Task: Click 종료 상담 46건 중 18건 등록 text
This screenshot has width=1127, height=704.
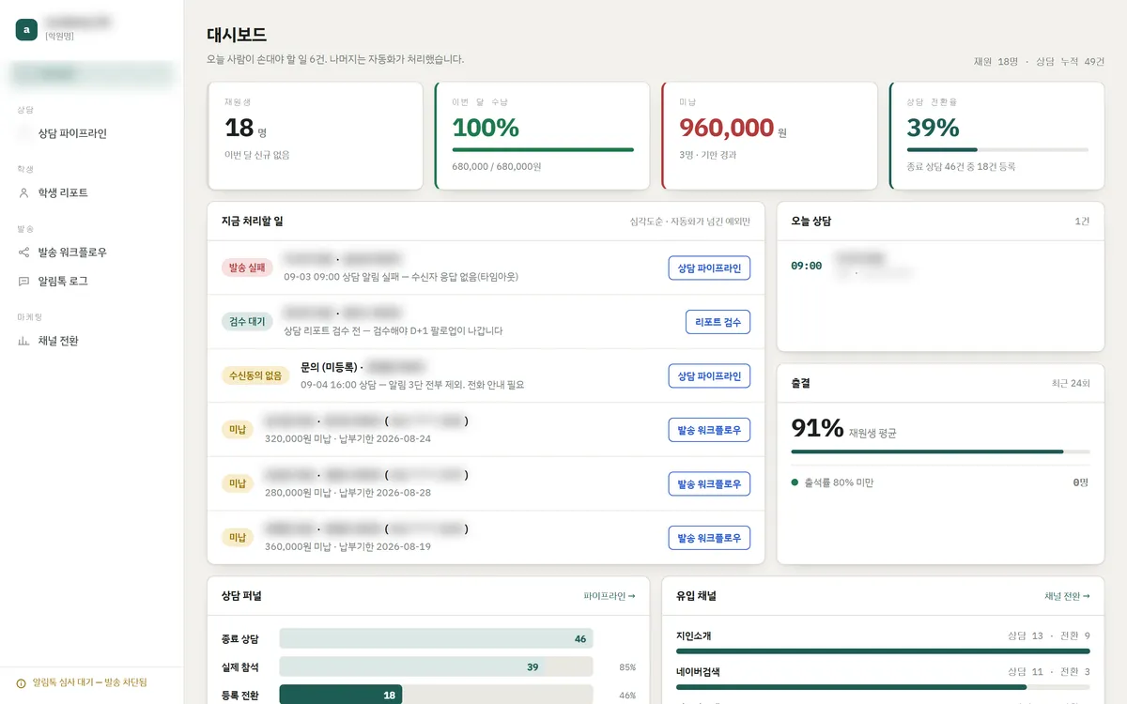Action: pos(961,166)
